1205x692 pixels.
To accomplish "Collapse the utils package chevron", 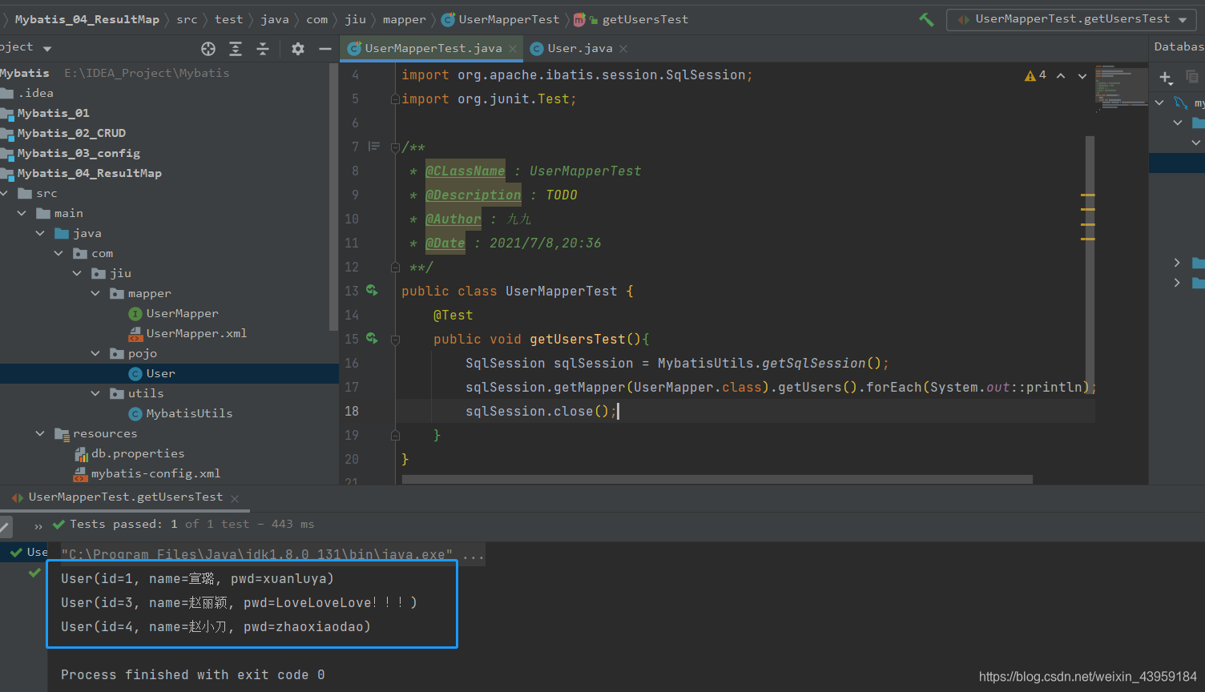I will pyautogui.click(x=95, y=393).
